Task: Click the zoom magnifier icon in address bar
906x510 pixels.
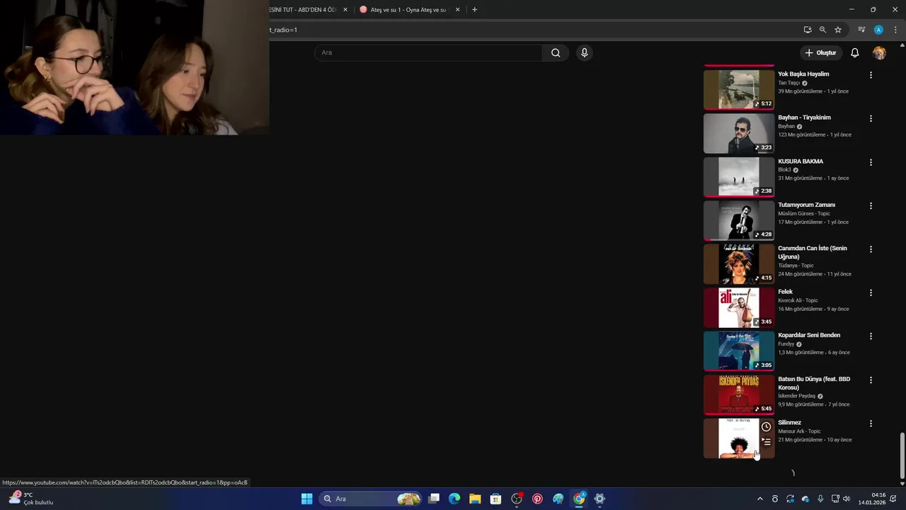Action: pyautogui.click(x=822, y=30)
